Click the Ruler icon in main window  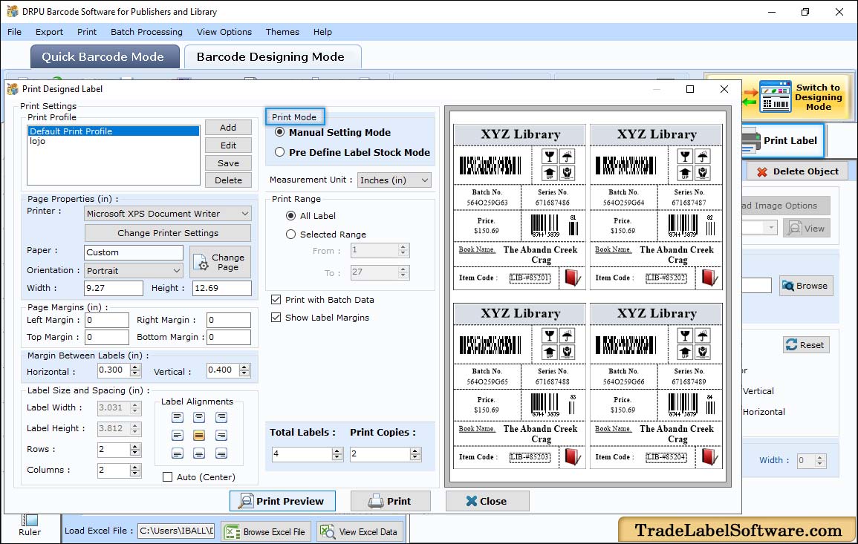point(30,520)
